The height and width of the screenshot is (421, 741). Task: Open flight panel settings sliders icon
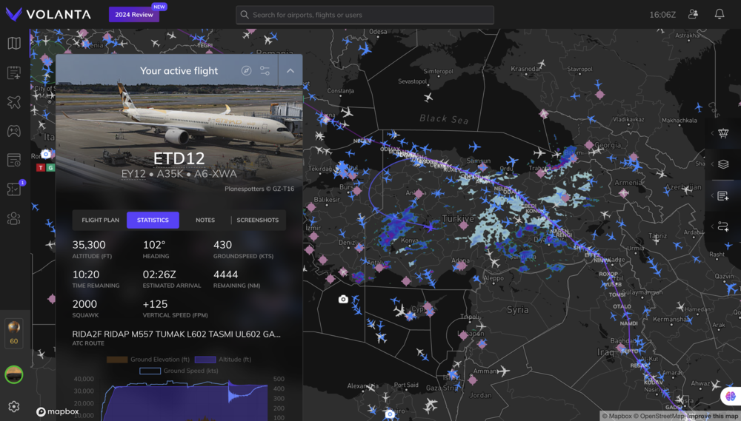coord(265,71)
